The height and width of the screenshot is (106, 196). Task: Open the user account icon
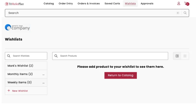tap(179, 3)
